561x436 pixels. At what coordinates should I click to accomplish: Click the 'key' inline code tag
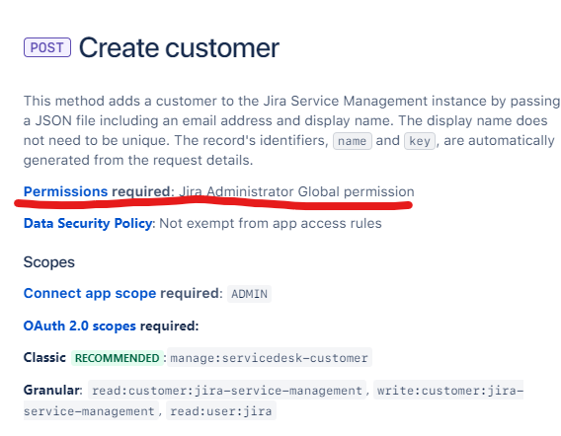click(420, 141)
